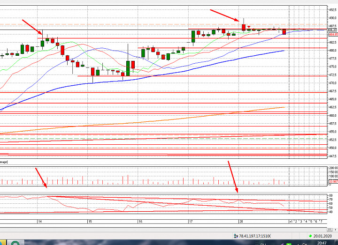Click the 480,0 price axis label
Viewport: 338px width, 245px height.
tap(333, 50)
